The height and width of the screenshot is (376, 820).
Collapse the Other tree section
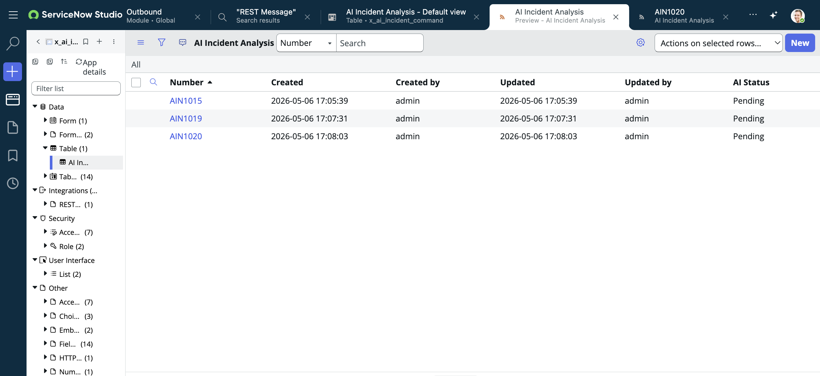tap(35, 287)
